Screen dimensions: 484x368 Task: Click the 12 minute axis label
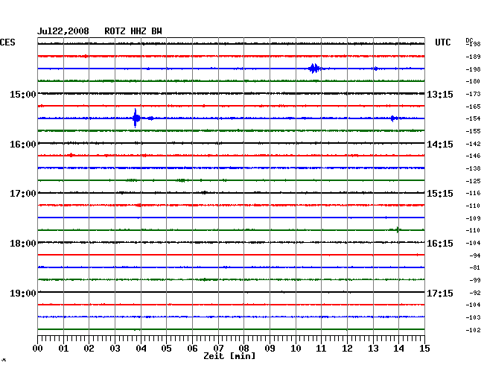347,349
